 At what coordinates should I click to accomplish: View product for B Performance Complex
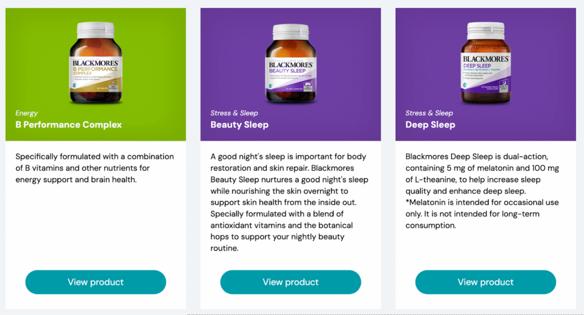[95, 282]
